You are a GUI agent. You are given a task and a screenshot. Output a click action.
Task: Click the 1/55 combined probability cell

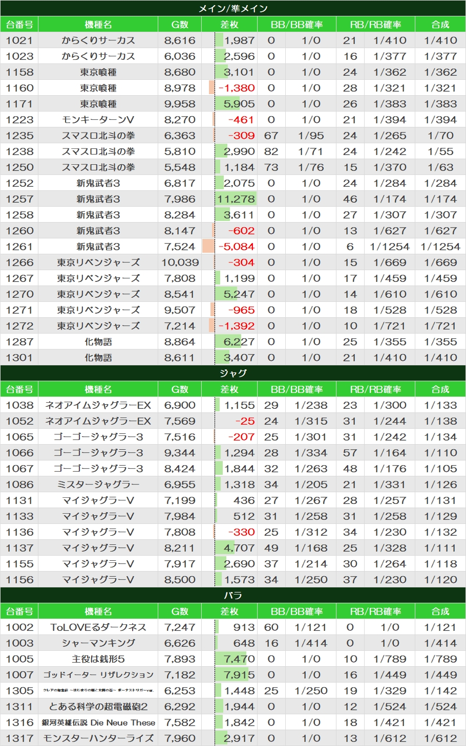pyautogui.click(x=440, y=151)
